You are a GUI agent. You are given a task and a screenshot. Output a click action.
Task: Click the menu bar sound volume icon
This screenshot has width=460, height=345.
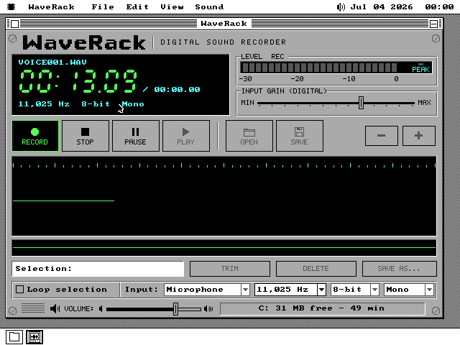341,6
